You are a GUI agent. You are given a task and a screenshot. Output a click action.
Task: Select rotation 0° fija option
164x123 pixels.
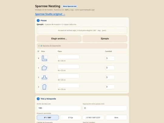point(70,118)
